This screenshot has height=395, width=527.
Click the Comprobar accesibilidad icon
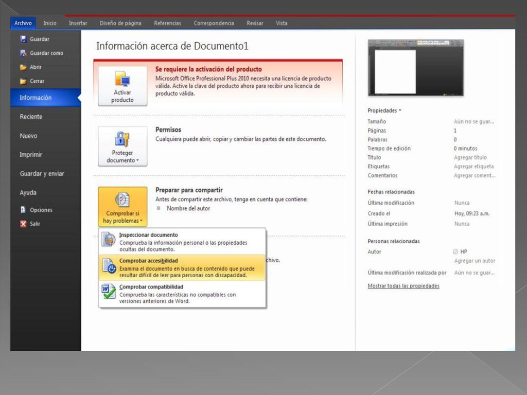click(x=109, y=266)
